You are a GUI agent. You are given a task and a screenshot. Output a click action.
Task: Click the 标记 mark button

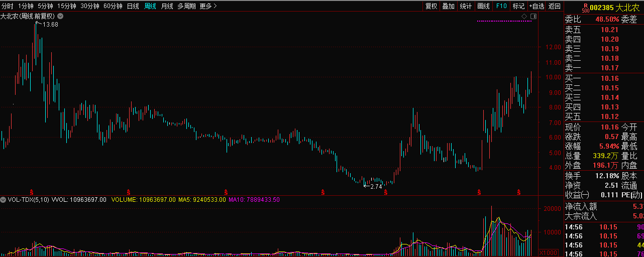coord(518,6)
